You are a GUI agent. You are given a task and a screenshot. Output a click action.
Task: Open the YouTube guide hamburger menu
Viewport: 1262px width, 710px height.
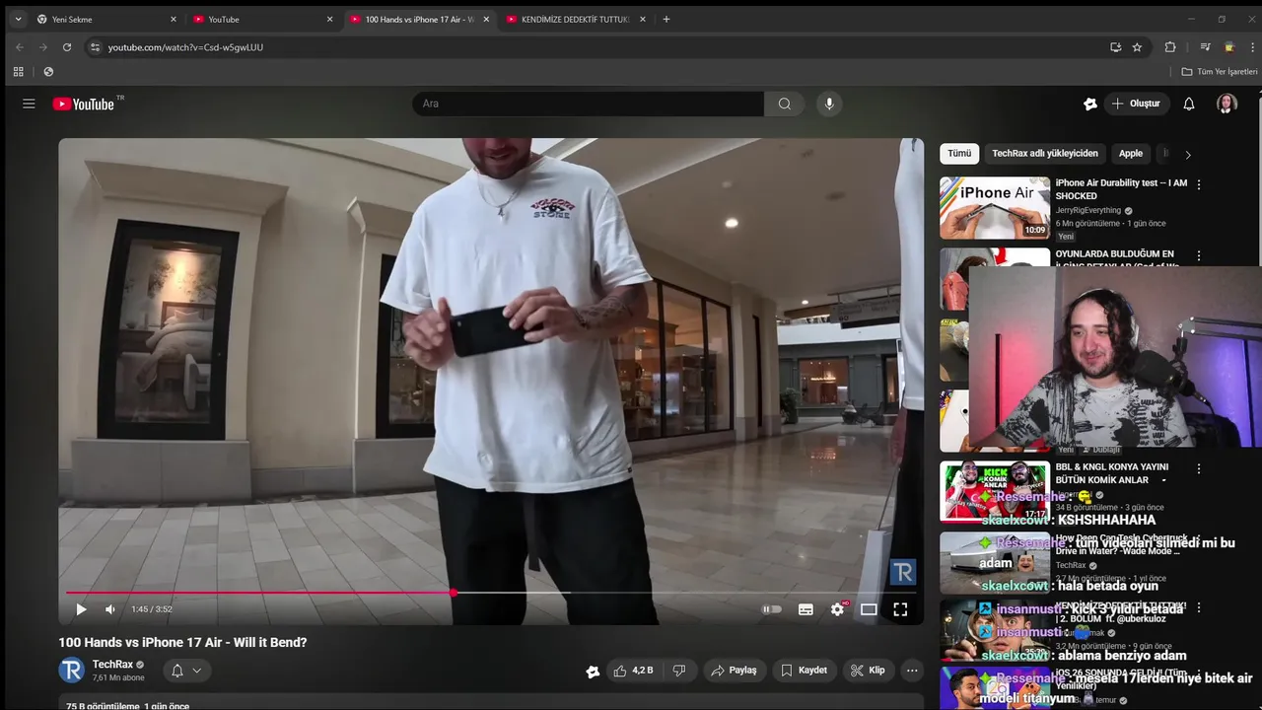point(29,104)
